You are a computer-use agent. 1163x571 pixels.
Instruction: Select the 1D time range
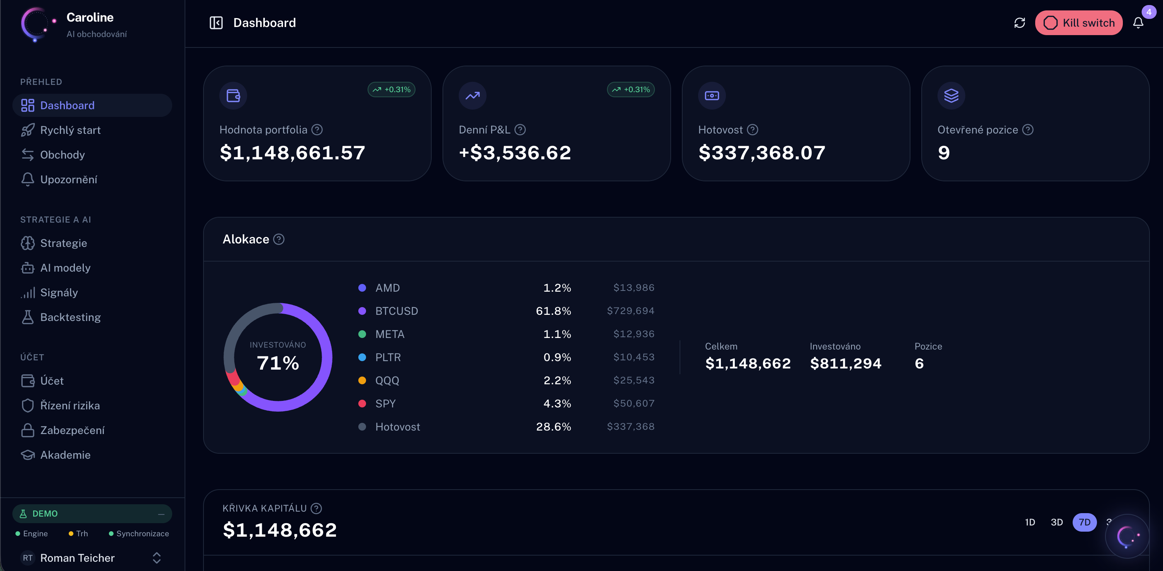click(1030, 522)
